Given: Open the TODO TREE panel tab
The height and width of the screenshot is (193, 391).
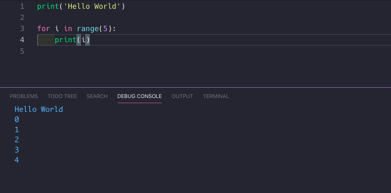Looking at the screenshot, I should click(x=62, y=96).
